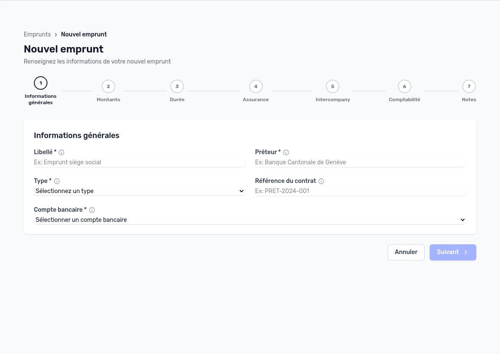Screen dimensions: 500x354
Task: Click the Libellé input field
Action: pyautogui.click(x=139, y=162)
